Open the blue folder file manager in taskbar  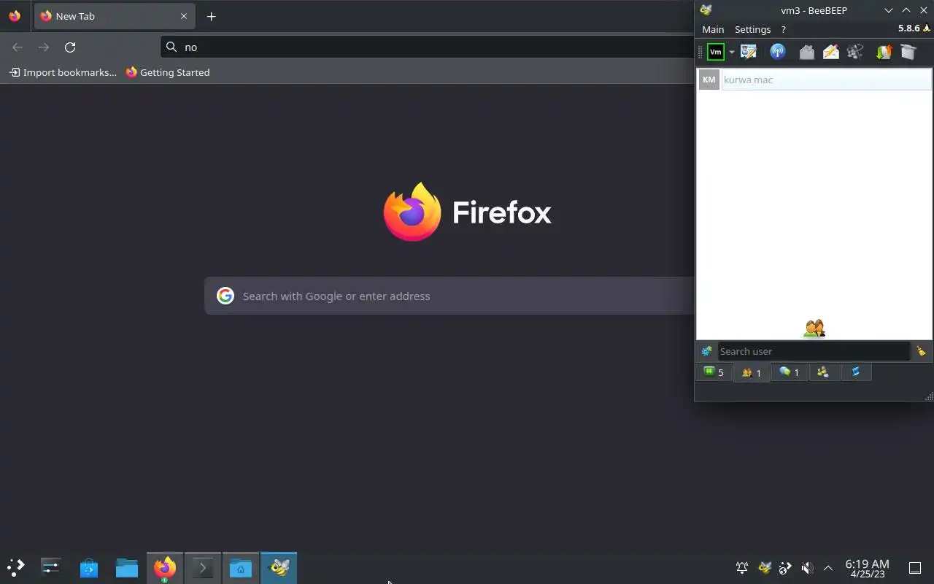127,567
